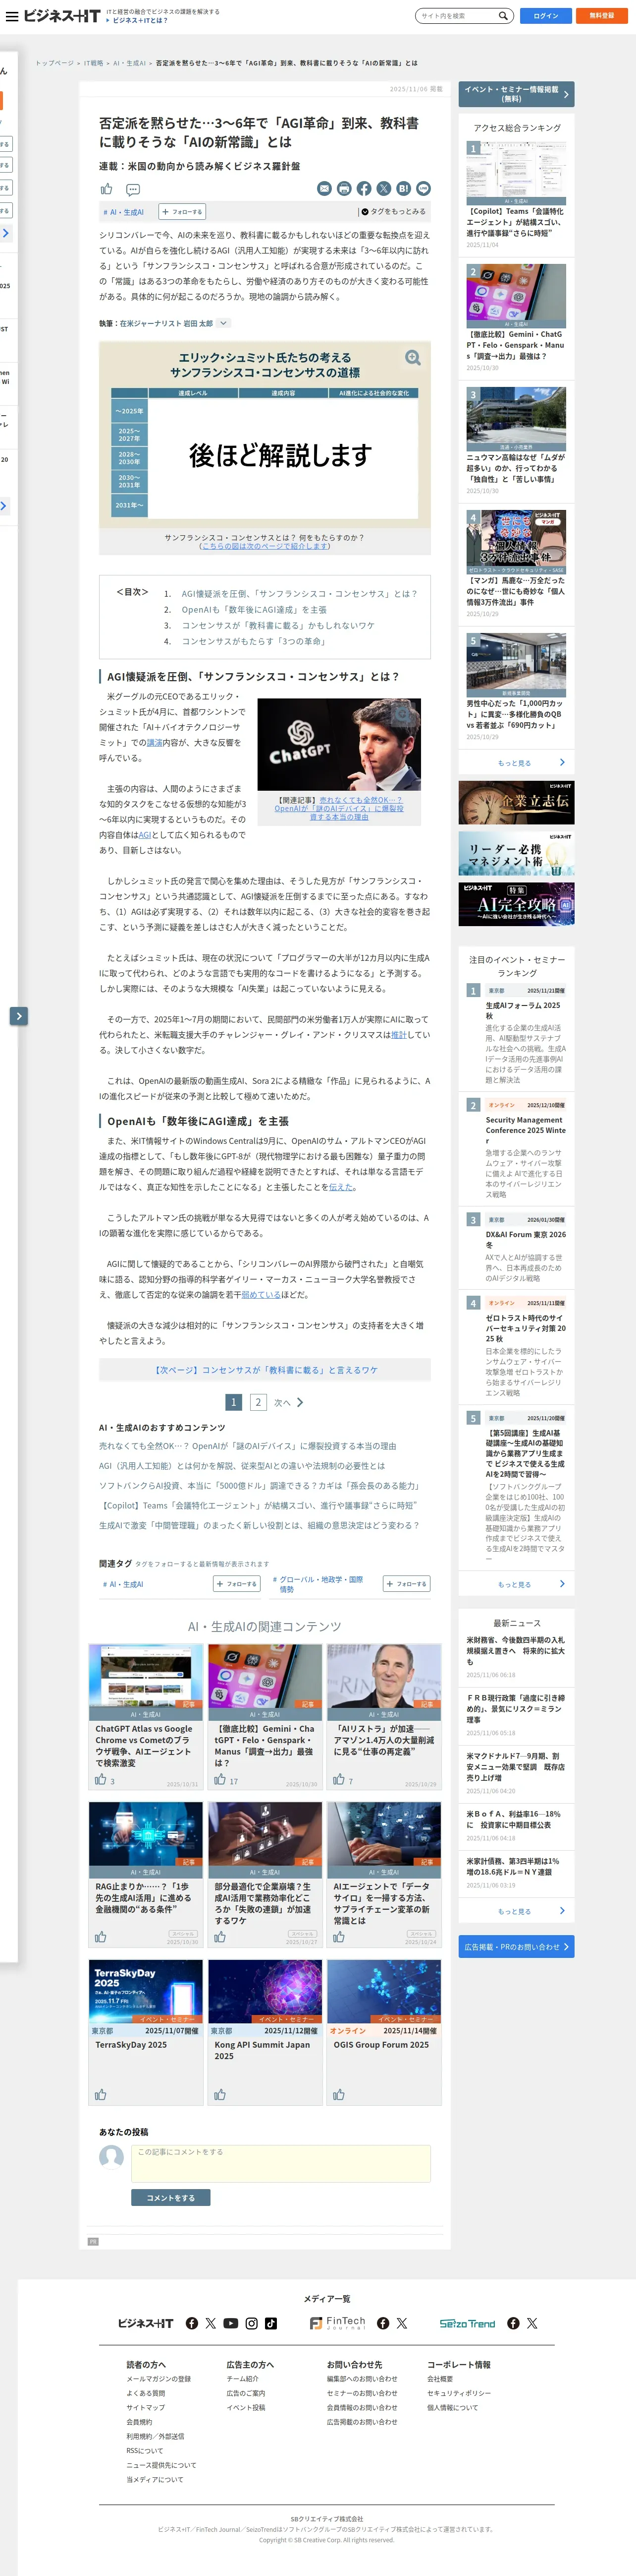Image resolution: width=636 pixels, height=2576 pixels.
Task: Like the AIリストラ Amazon card
Action: 339,1780
